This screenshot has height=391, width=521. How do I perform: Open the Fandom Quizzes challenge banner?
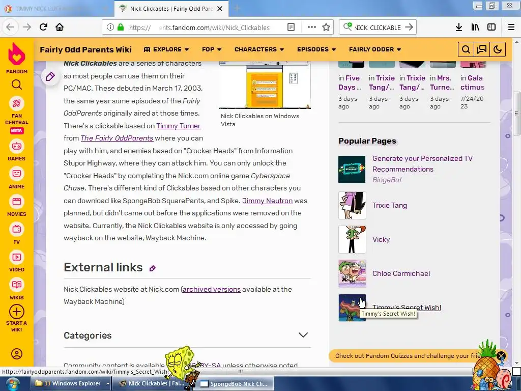pyautogui.click(x=407, y=356)
